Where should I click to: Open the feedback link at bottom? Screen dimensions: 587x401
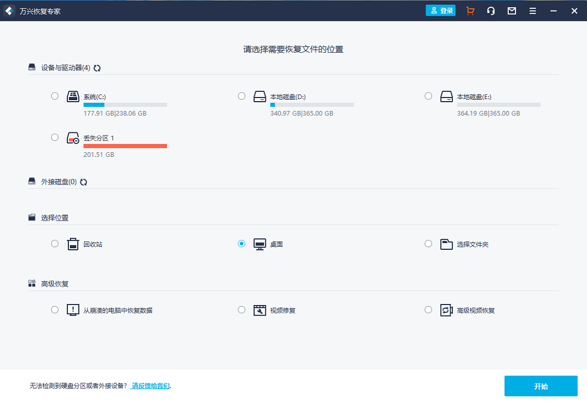[x=150, y=386]
